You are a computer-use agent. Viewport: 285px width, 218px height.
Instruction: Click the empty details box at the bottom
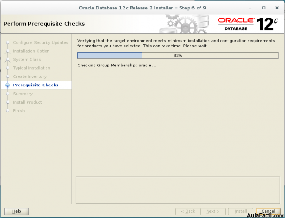click(178, 190)
